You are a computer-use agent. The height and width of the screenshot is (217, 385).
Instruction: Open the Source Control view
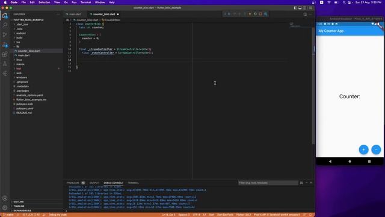[5, 35]
